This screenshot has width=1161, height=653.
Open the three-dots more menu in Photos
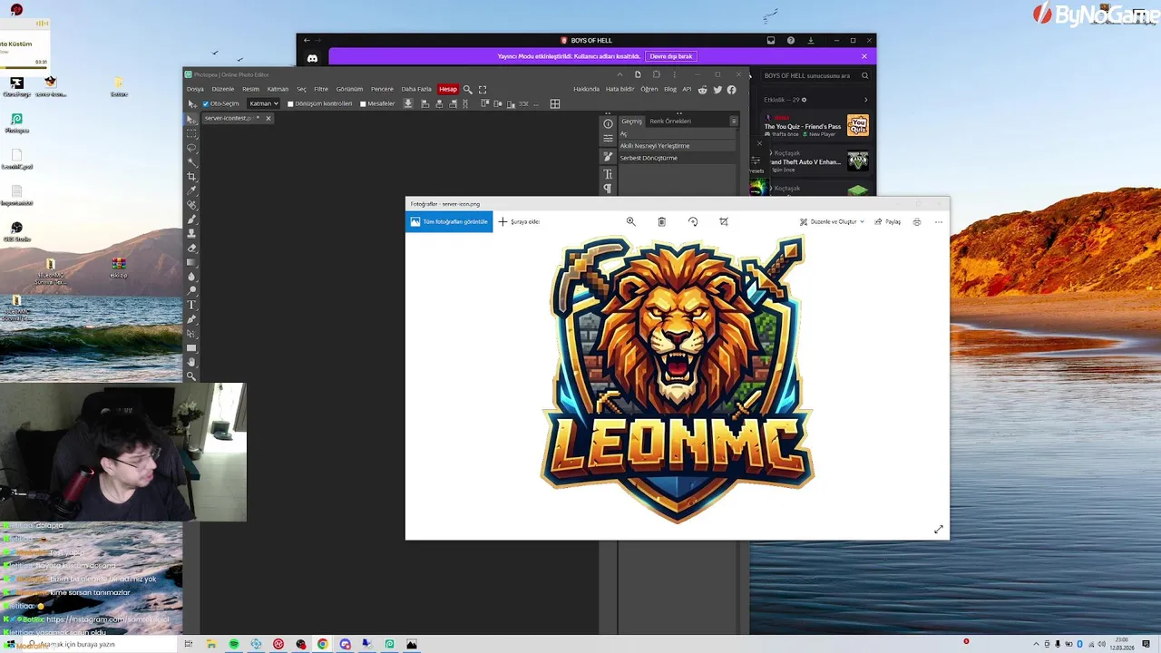[x=939, y=221]
